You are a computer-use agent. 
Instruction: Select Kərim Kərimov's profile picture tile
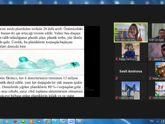tap(131, 52)
